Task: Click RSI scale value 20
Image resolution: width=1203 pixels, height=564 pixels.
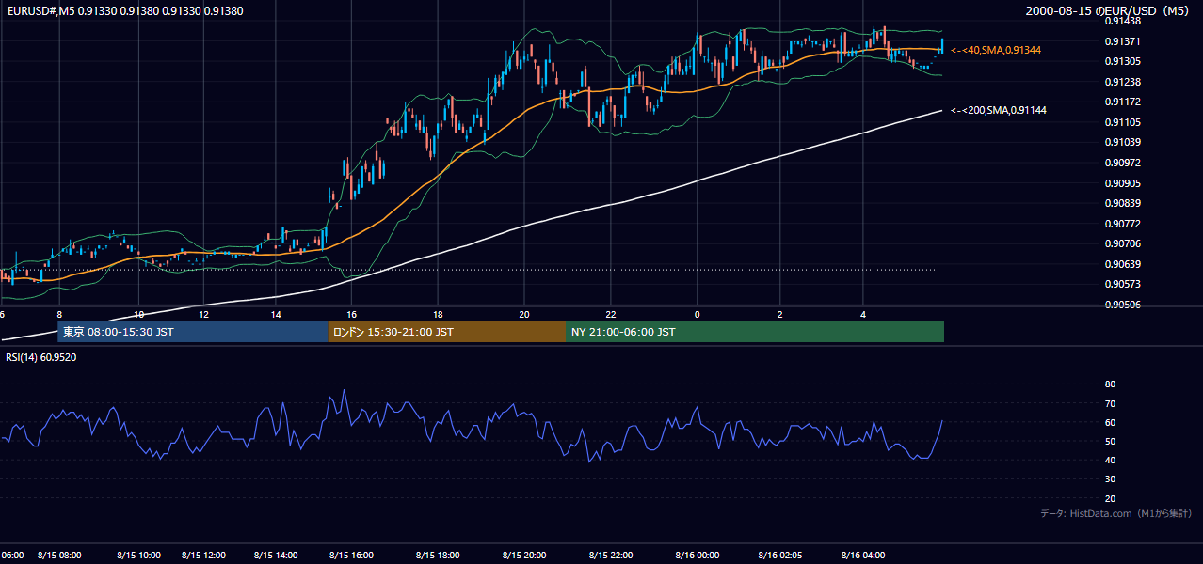Action: [x=1110, y=498]
